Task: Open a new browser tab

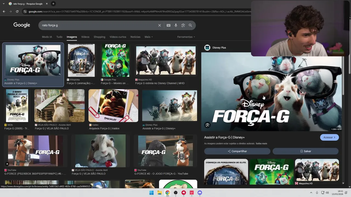Action: tap(53, 4)
